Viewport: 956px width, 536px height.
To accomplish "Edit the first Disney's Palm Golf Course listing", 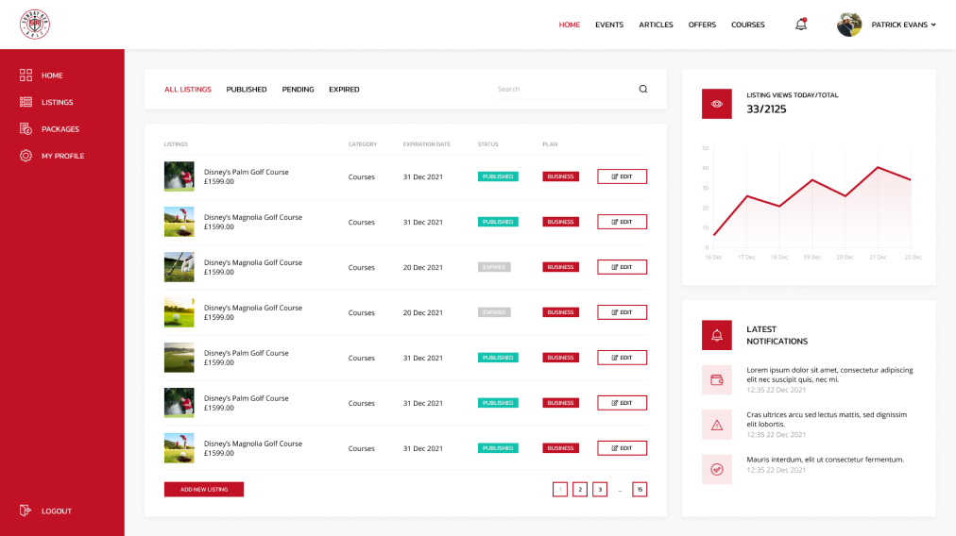I will tap(622, 176).
